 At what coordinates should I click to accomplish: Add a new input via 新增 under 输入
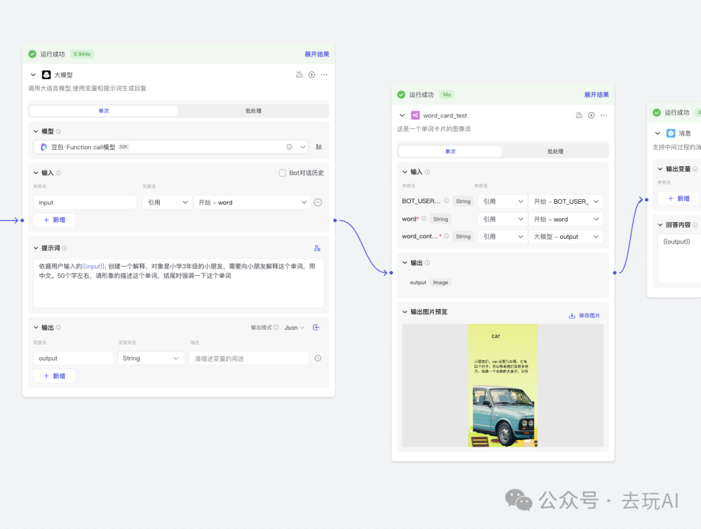coord(54,220)
